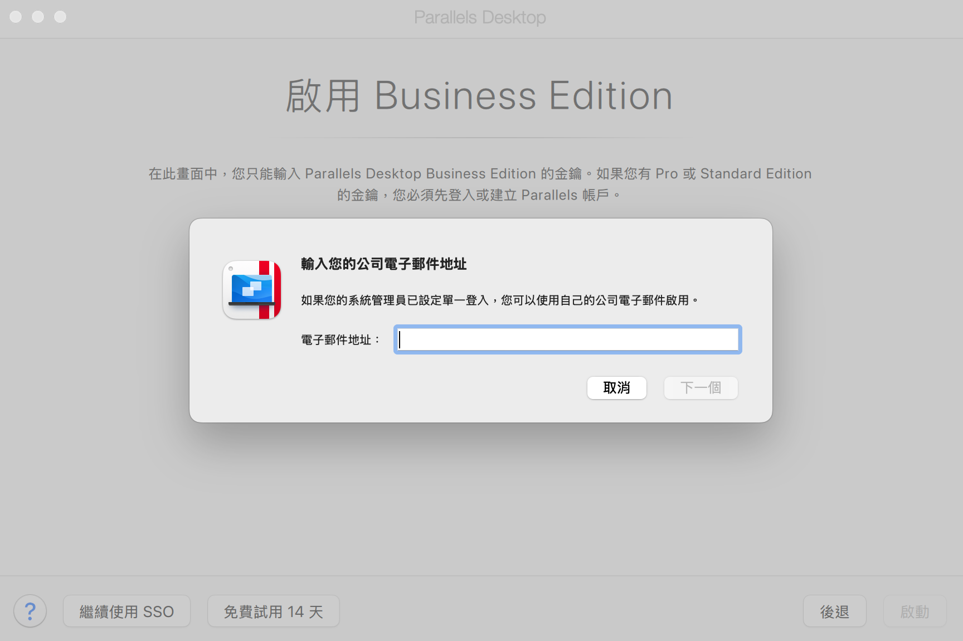Screen dimensions: 963x641
Task: Click the 取消 cancel button
Action: click(x=616, y=388)
